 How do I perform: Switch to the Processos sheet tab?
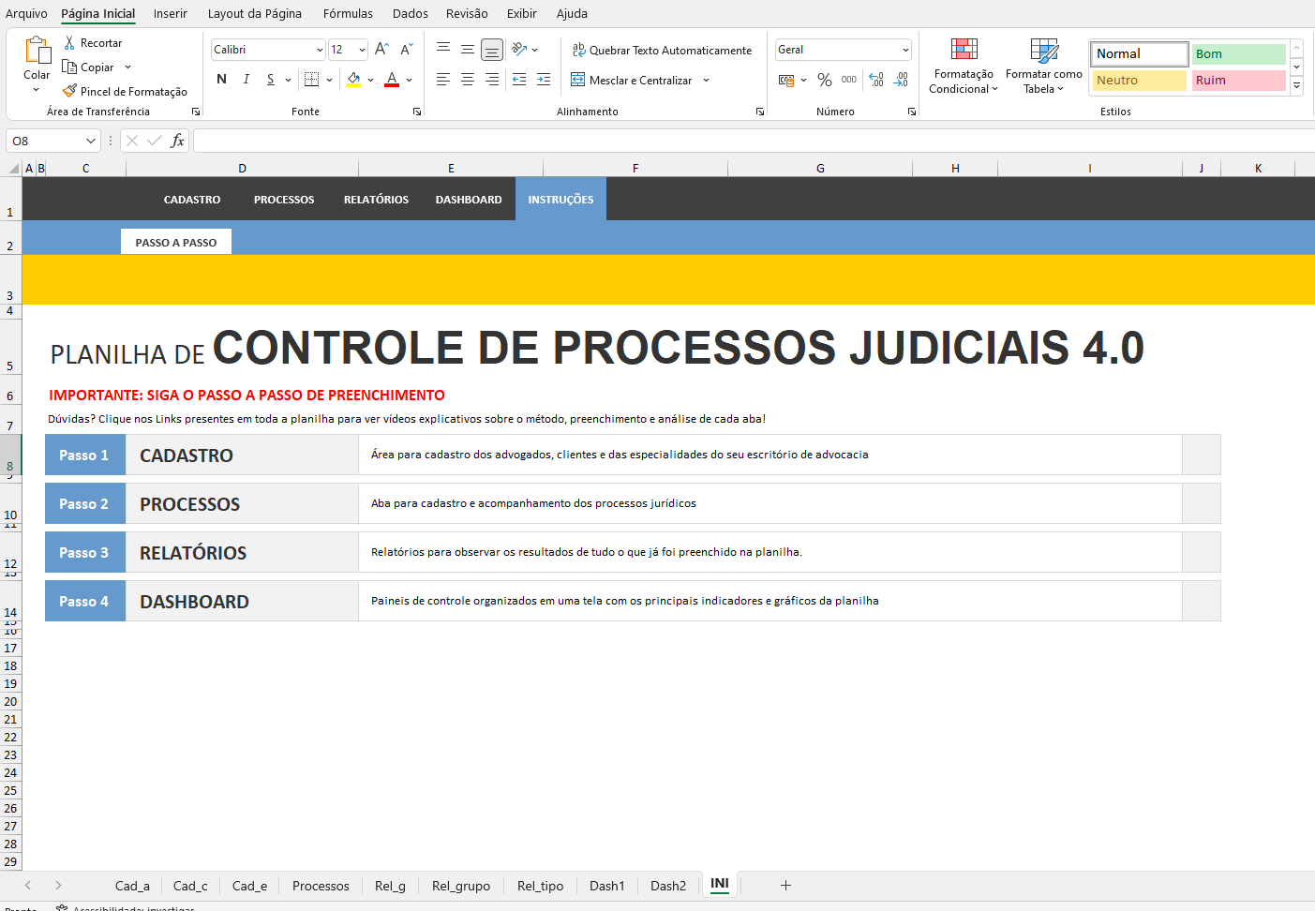321,886
